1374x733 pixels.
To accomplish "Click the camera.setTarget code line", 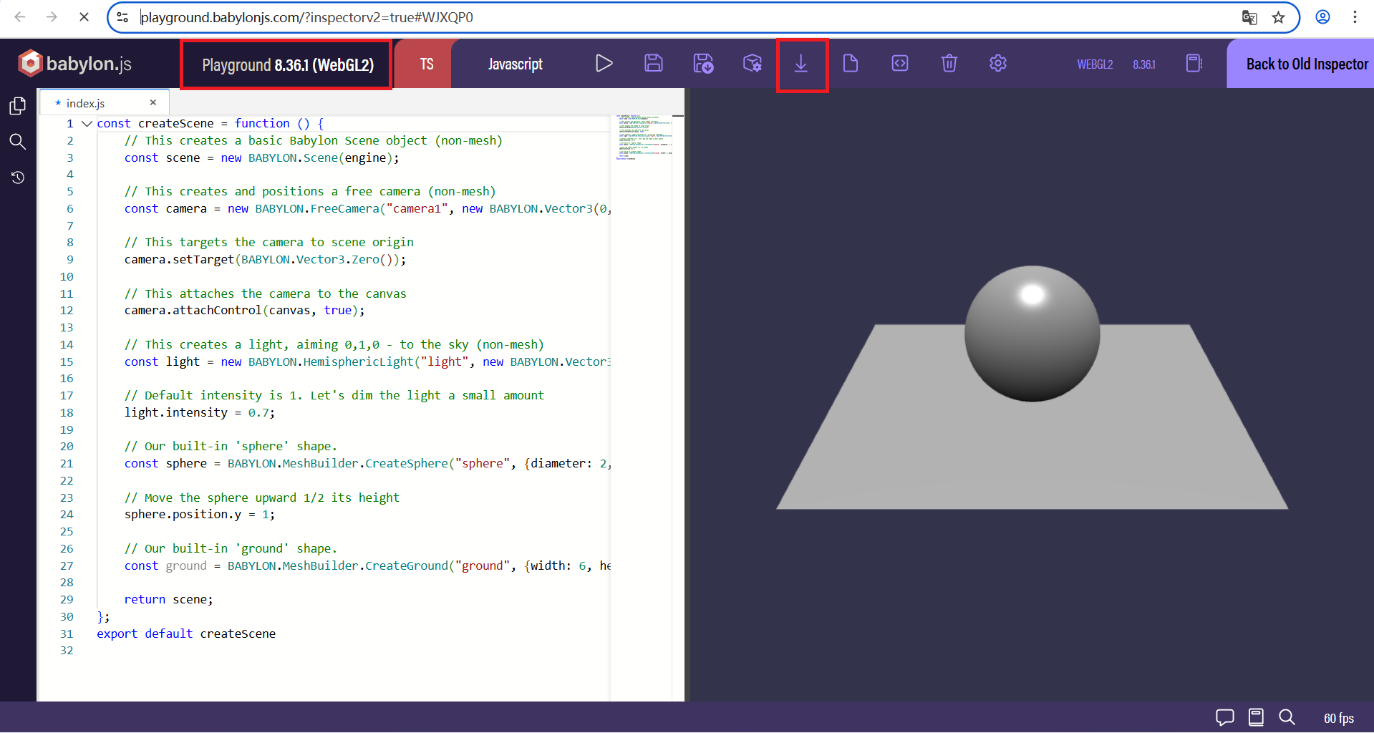I will coord(266,260).
